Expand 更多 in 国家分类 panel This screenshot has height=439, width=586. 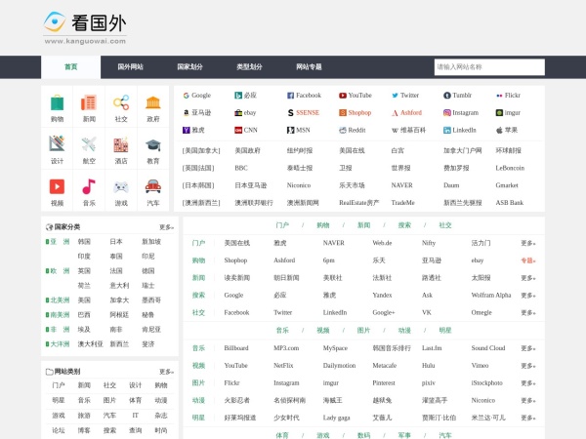[166, 227]
